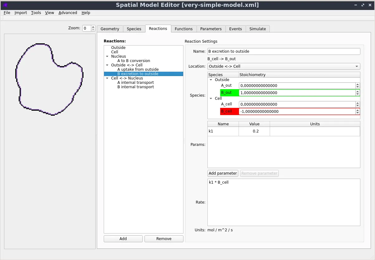
Task: Select Outside in the reactions list
Action: [x=118, y=48]
